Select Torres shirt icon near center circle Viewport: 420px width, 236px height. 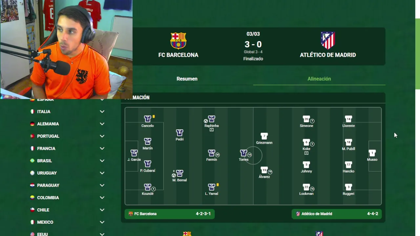pos(243,153)
